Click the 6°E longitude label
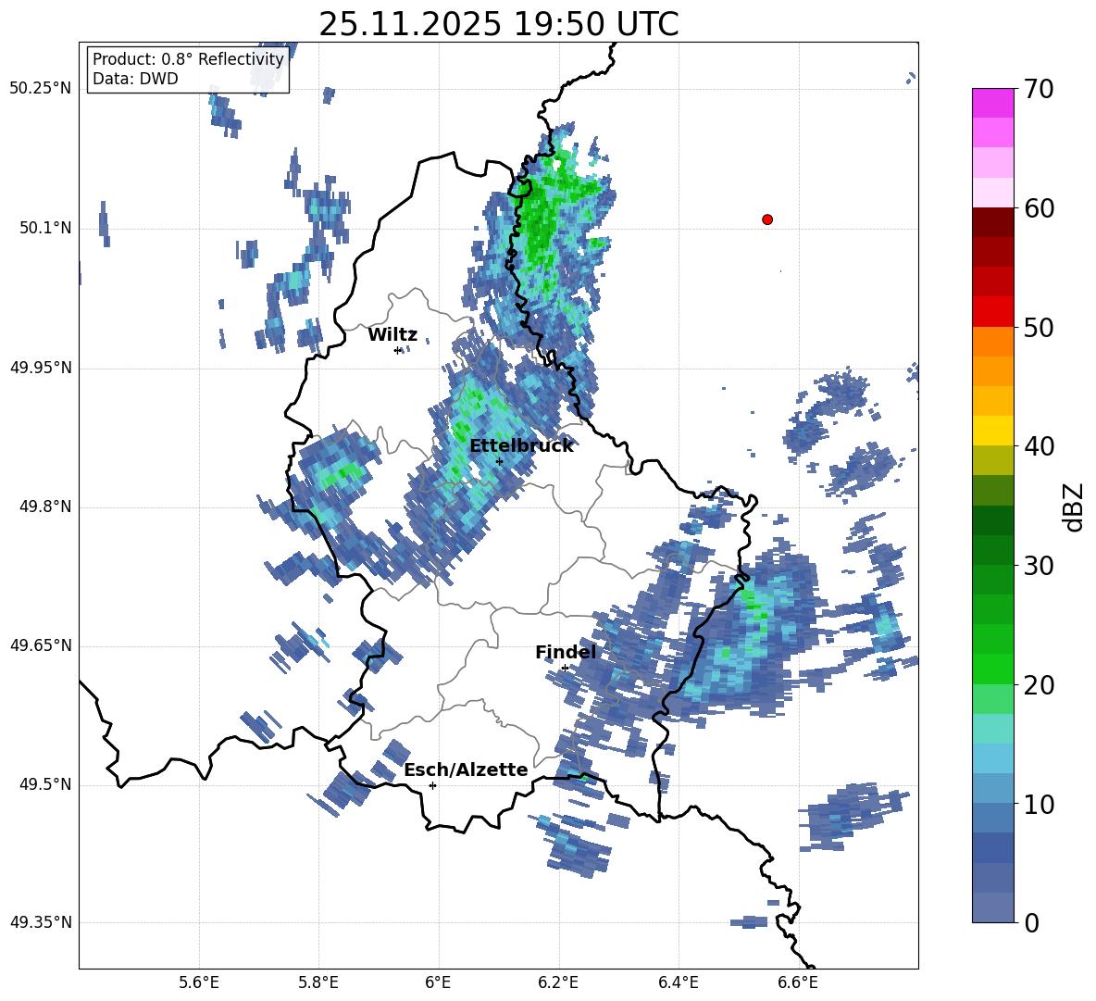Viewport: 1096px width, 1001px height. [x=438, y=982]
